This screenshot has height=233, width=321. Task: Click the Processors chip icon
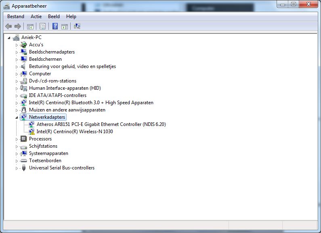pyautogui.click(x=24, y=139)
